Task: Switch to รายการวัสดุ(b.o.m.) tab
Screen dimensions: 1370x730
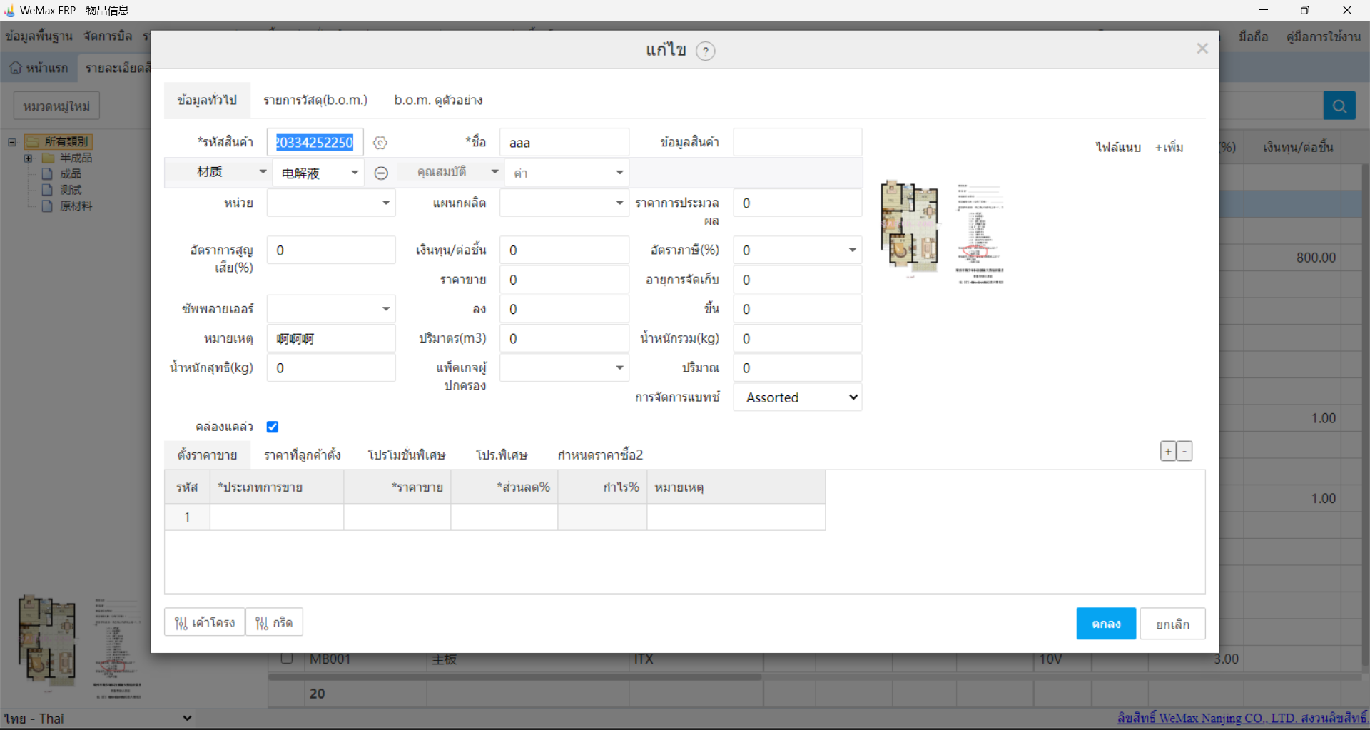Action: pos(315,101)
